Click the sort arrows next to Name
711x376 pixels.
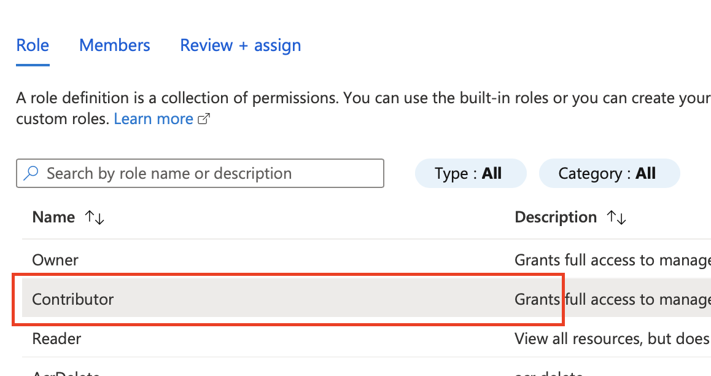click(x=95, y=217)
